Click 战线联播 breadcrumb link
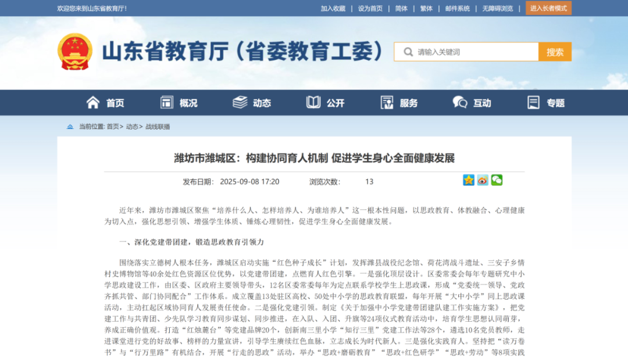The height and width of the screenshot is (359, 628). [158, 127]
